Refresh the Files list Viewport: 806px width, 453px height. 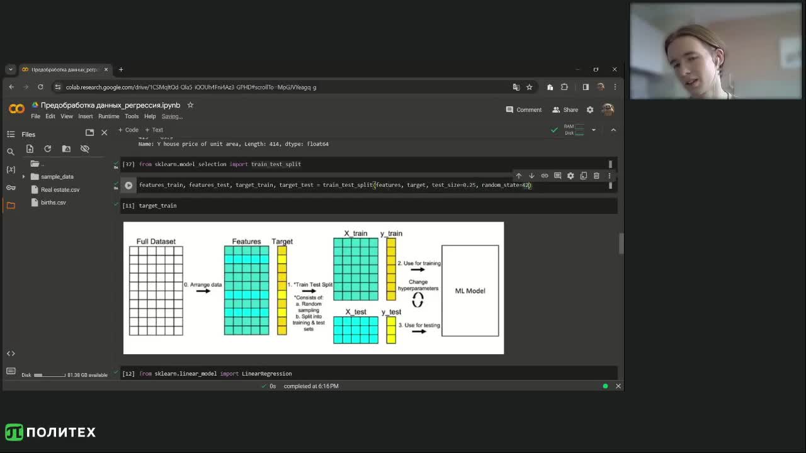47,148
